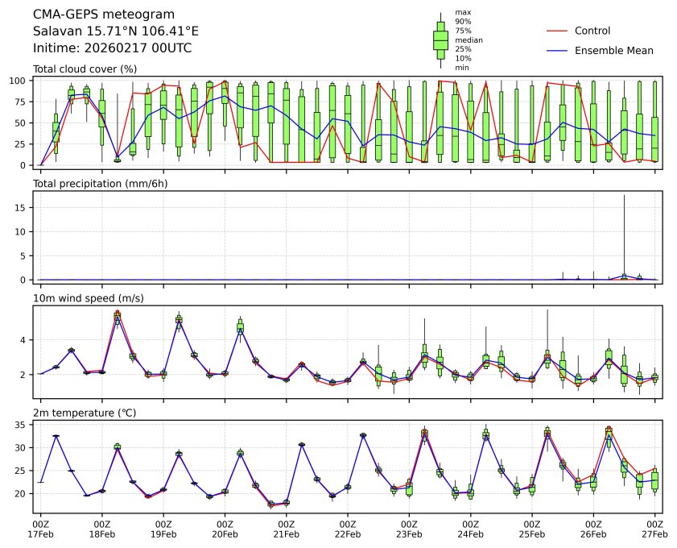The image size is (677, 548).
Task: Click the Total cloud cover (%) panel title
Action: 85,69
